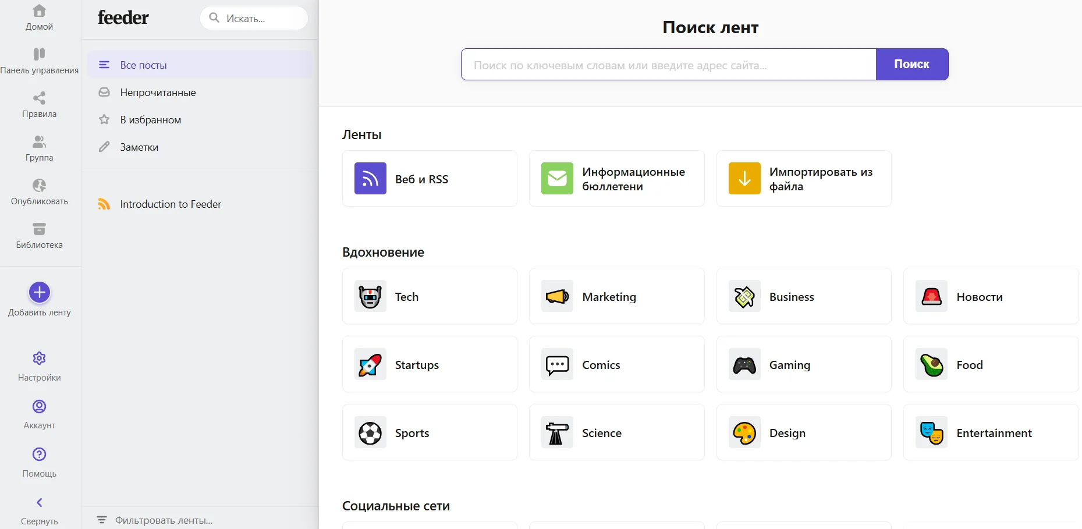Select Непрочитанные posts
This screenshot has width=1082, height=529.
[x=200, y=92]
